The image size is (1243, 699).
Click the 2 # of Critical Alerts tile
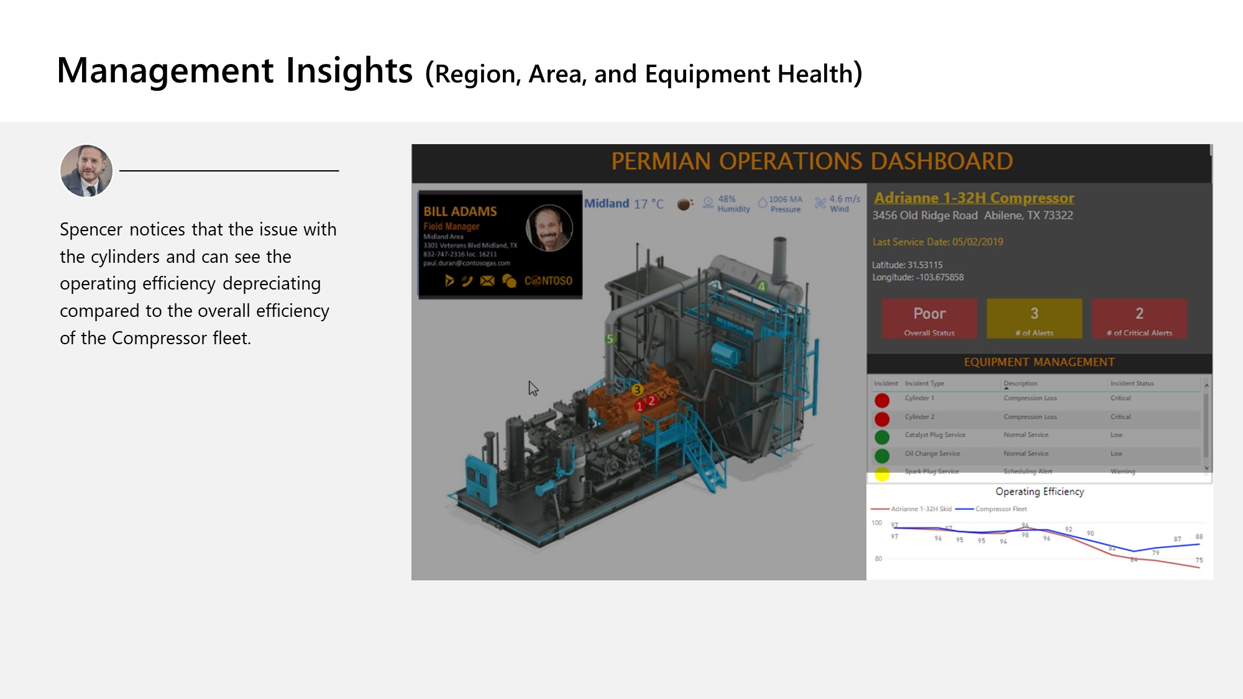(1139, 319)
